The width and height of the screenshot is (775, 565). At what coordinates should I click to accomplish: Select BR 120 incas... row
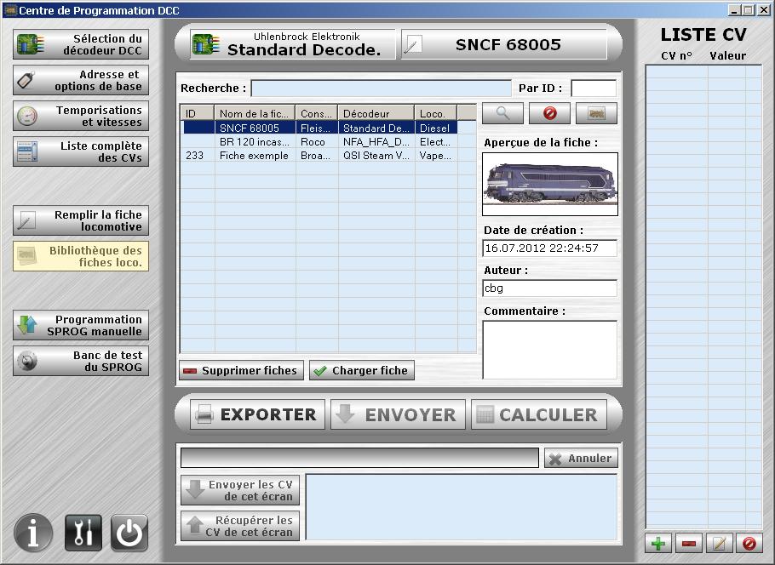pyautogui.click(x=320, y=142)
